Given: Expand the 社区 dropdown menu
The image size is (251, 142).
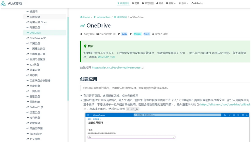Looking at the screenshot, I should pos(171,3).
